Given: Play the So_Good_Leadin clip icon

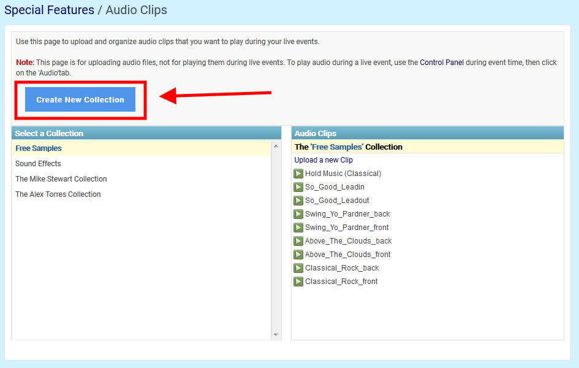Looking at the screenshot, I should pyautogui.click(x=298, y=187).
